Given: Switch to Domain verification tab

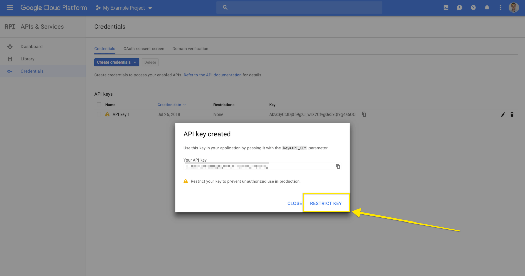Looking at the screenshot, I should (x=190, y=49).
